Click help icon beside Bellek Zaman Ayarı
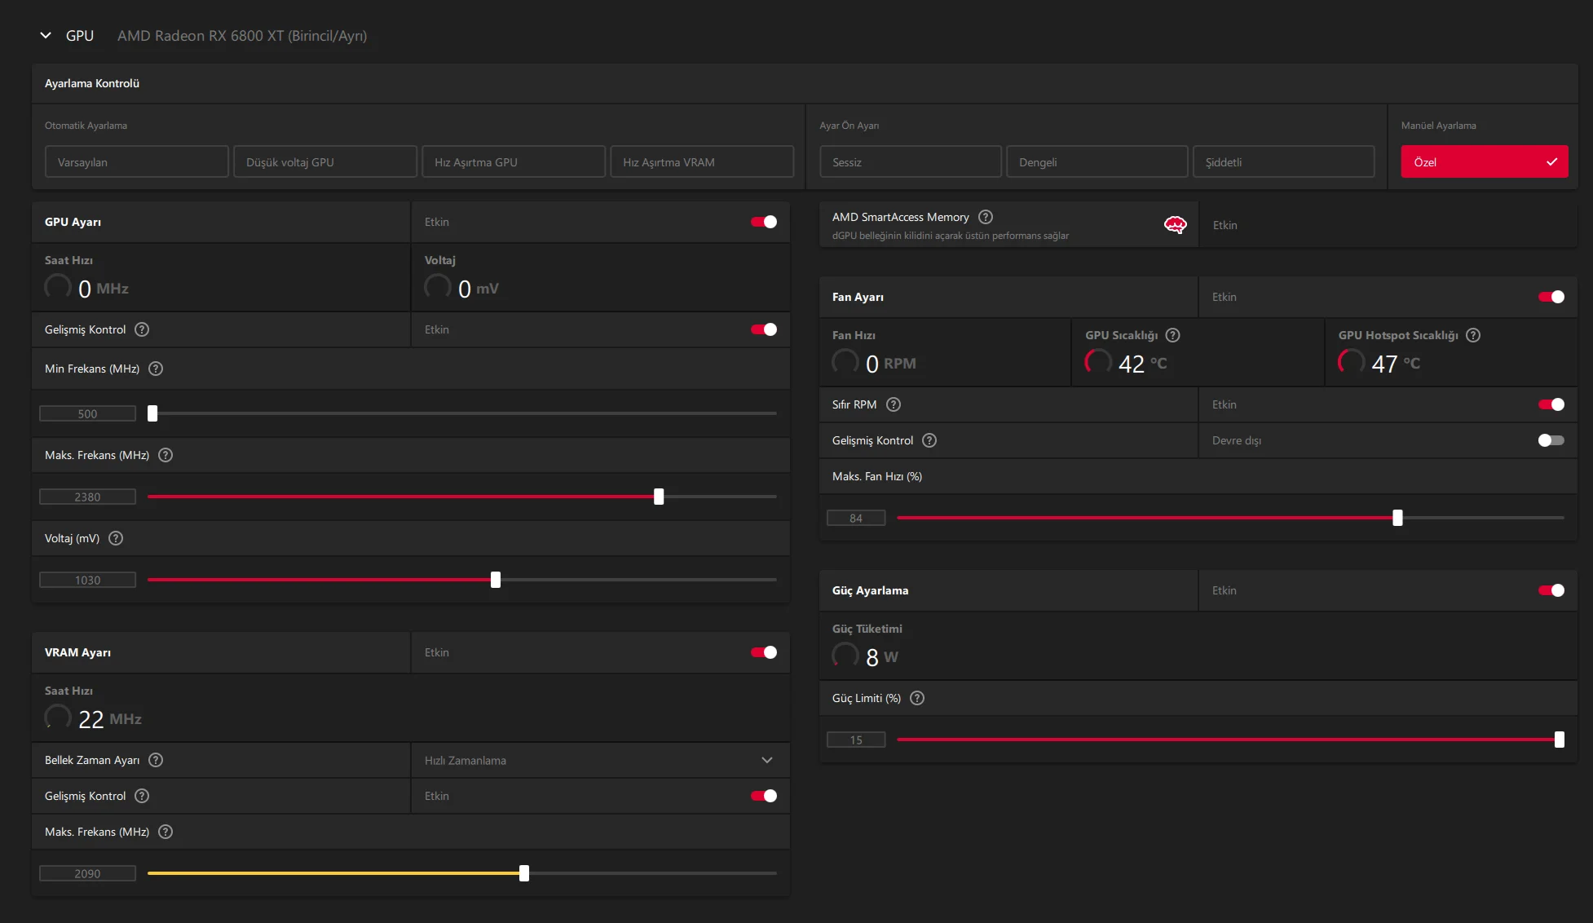This screenshot has width=1593, height=923. (x=156, y=760)
